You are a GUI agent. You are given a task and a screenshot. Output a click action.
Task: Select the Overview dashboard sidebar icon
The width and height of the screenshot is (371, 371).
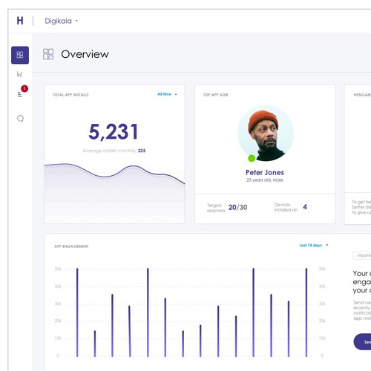coord(20,55)
